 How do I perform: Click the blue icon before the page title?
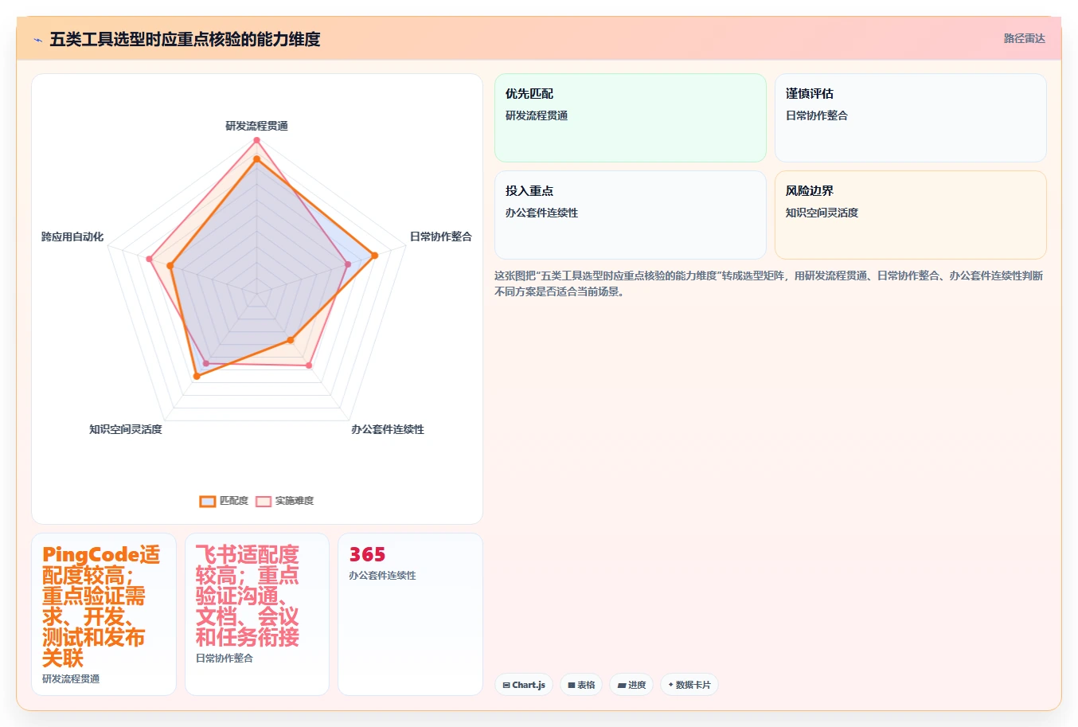tap(37, 39)
